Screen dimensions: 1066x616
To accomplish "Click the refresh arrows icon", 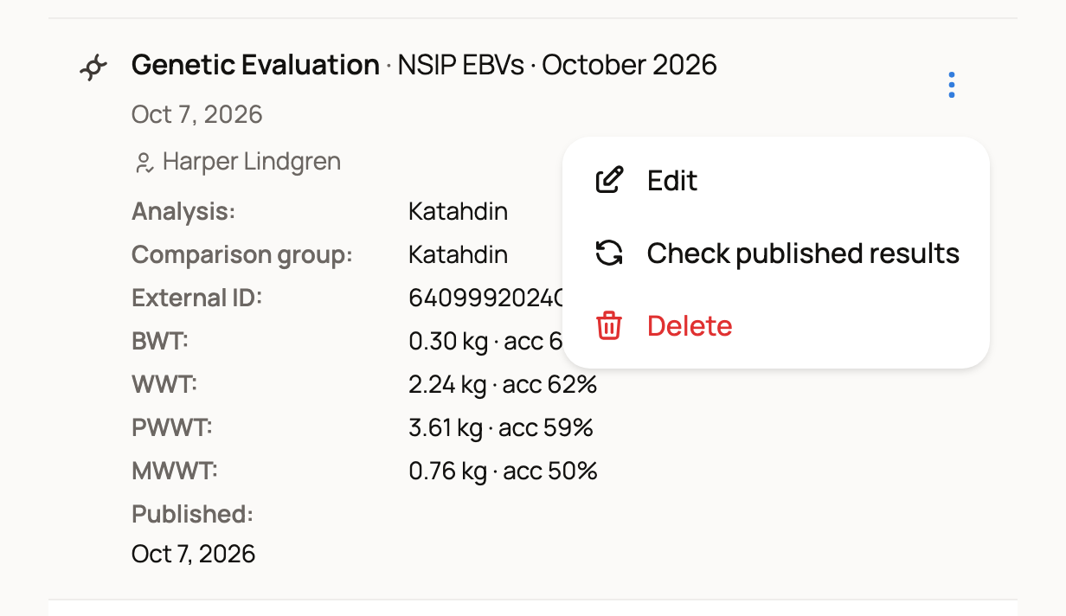I will (x=610, y=253).
